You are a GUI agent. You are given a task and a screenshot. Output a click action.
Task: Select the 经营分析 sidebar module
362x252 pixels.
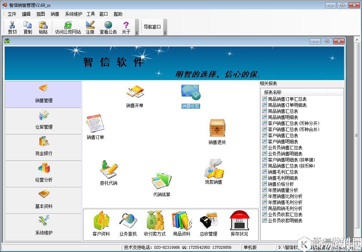pyautogui.click(x=43, y=174)
